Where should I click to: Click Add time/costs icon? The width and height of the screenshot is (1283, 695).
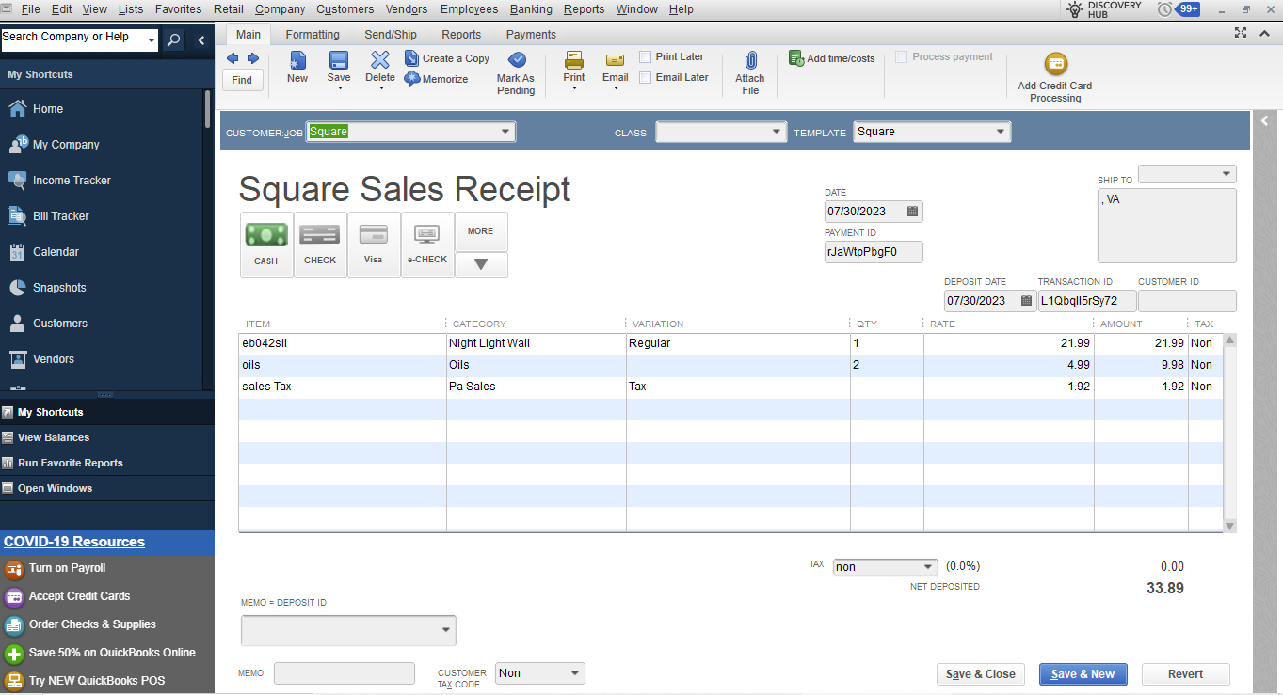coord(796,58)
